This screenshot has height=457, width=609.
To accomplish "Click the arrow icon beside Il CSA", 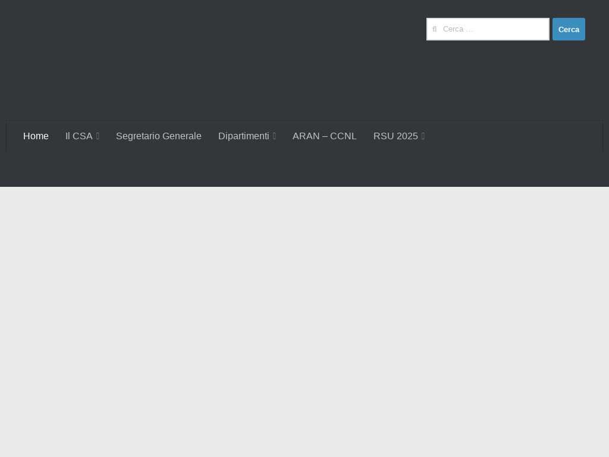I will [x=98, y=136].
